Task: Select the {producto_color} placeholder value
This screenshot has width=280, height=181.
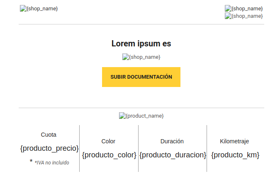Action: coord(109,155)
